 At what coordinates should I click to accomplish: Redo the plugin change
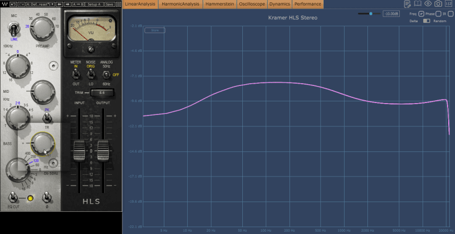[21, 4]
